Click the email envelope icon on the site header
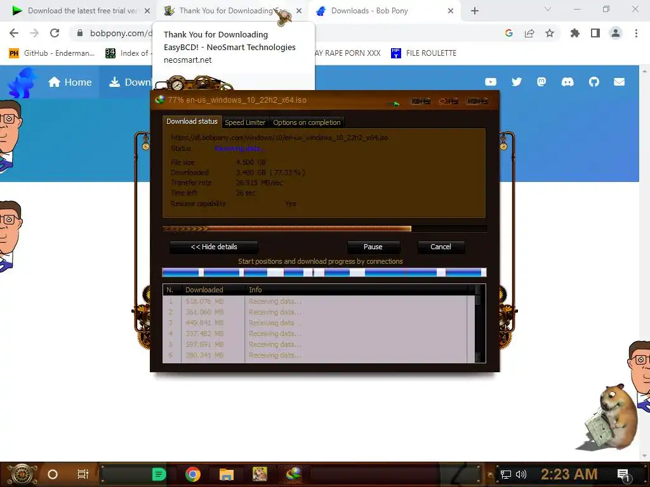650x487 pixels. coord(620,82)
